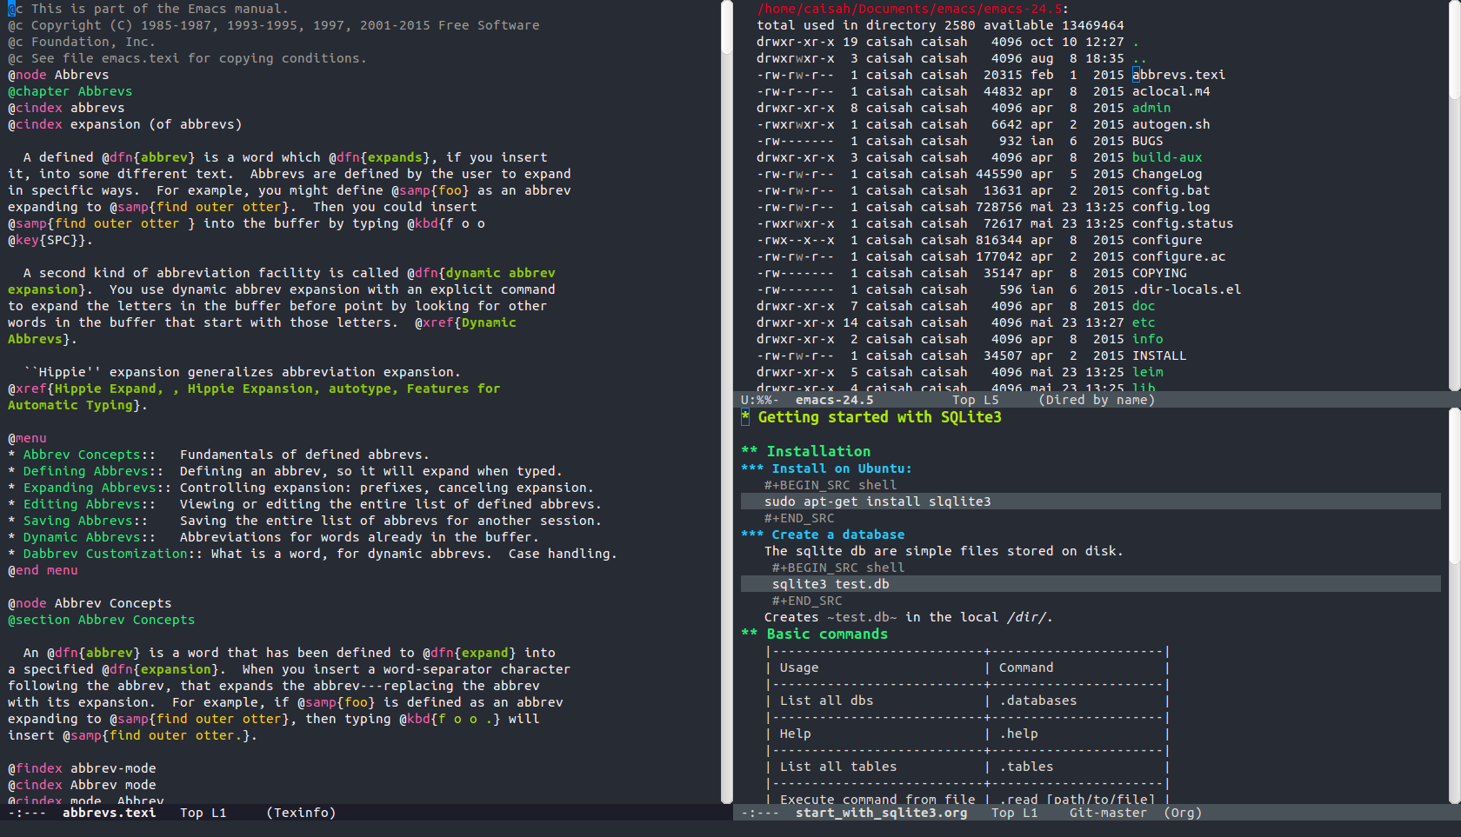The width and height of the screenshot is (1461, 837).
Task: Click the '@findex abbrev-mode' line
Action: point(82,768)
